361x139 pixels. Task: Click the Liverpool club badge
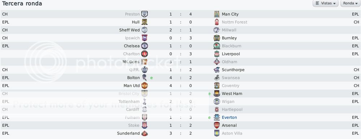coord(217,54)
